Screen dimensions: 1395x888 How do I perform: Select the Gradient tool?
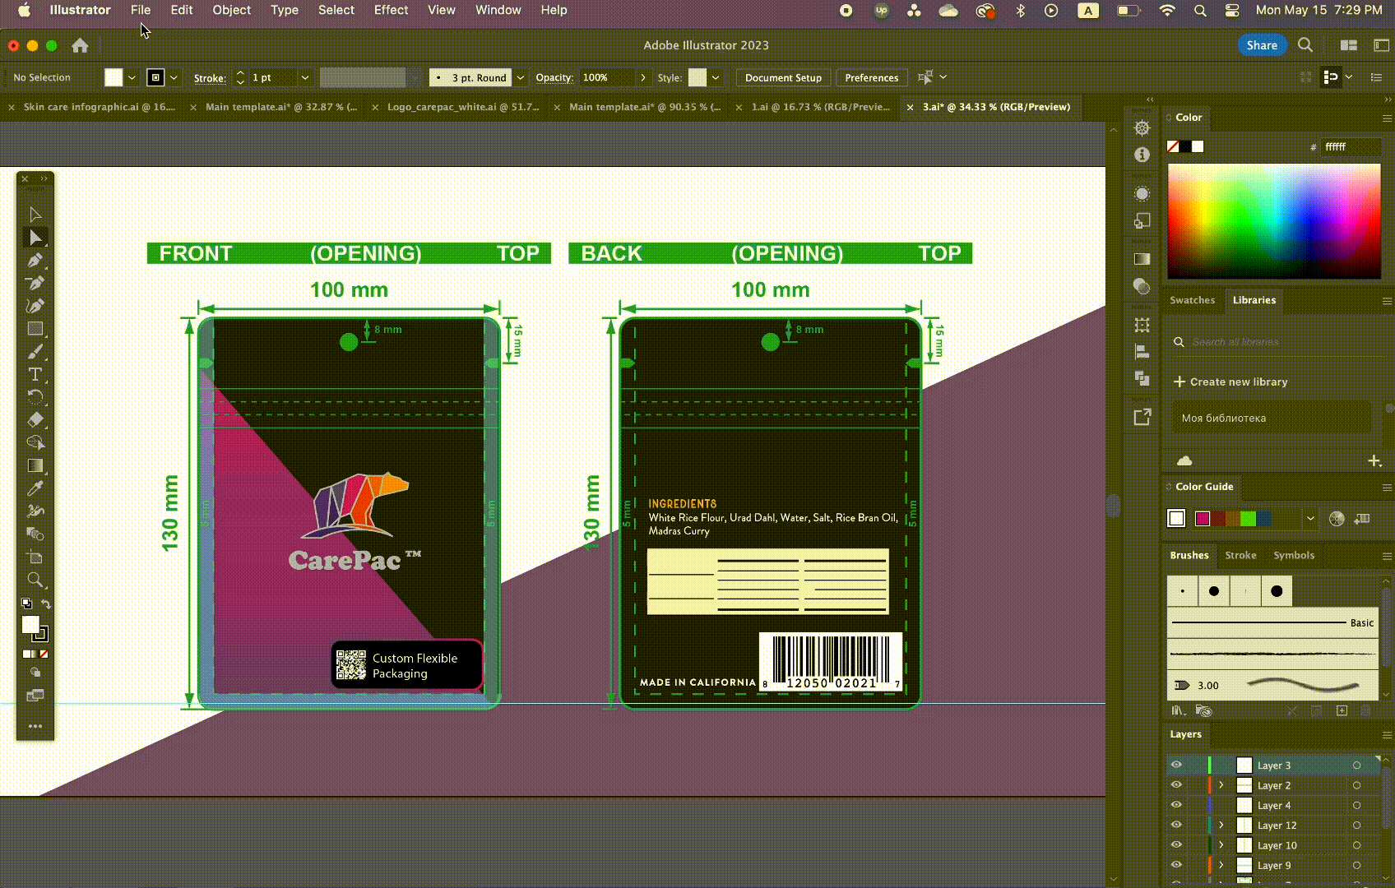pos(35,465)
